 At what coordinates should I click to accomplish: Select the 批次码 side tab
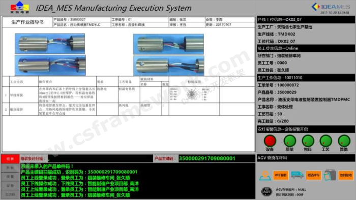pyautogui.click(x=10, y=194)
